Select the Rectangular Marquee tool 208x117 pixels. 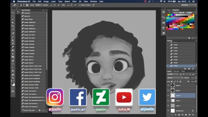(13, 16)
